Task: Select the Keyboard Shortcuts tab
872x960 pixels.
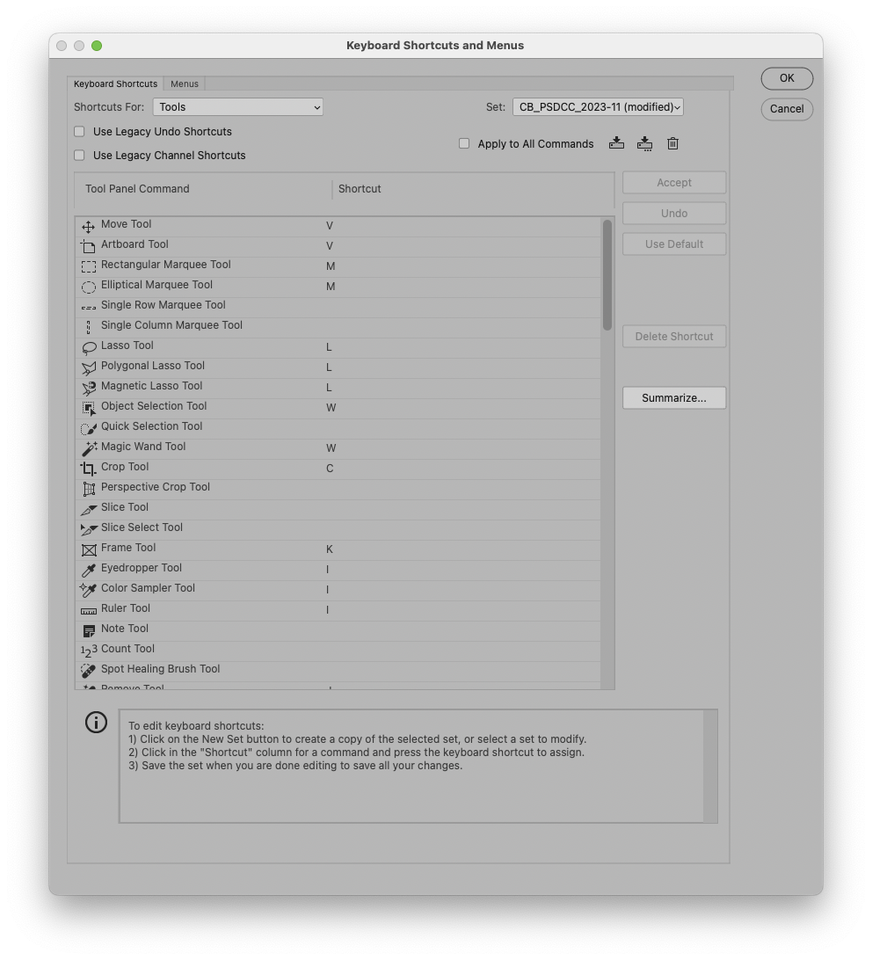Action: click(115, 84)
